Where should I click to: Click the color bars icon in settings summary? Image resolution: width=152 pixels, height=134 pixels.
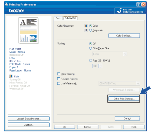pyautogui.click(x=11, y=76)
